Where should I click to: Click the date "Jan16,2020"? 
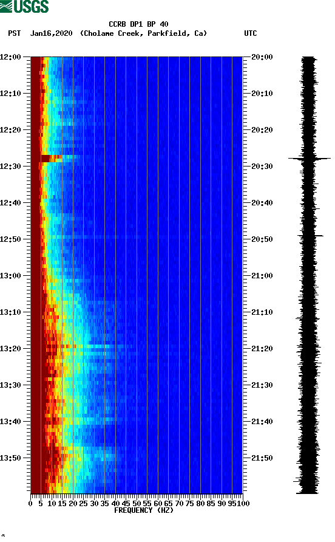point(52,33)
